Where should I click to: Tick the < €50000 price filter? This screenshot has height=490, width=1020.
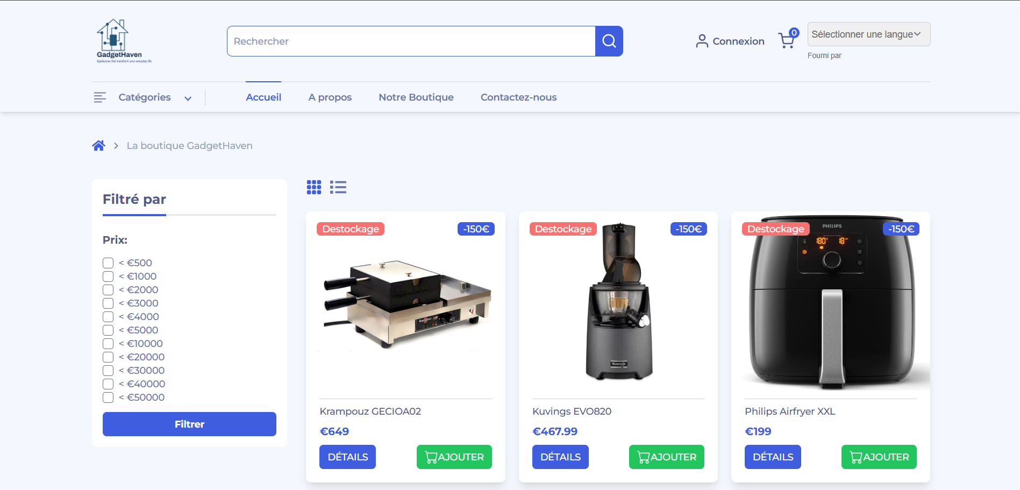click(108, 397)
